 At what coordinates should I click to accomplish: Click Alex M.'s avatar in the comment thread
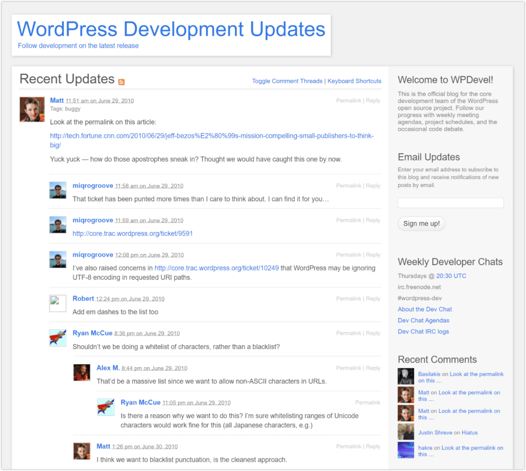point(82,372)
